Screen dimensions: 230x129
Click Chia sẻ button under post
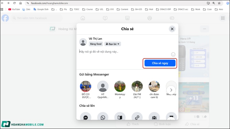click(192, 124)
